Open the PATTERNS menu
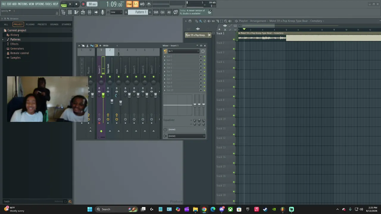381x214 pixels. 23,4
